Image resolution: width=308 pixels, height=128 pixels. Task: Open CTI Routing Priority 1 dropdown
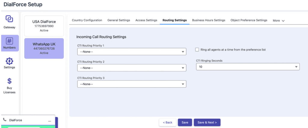pyautogui.click(x=131, y=52)
